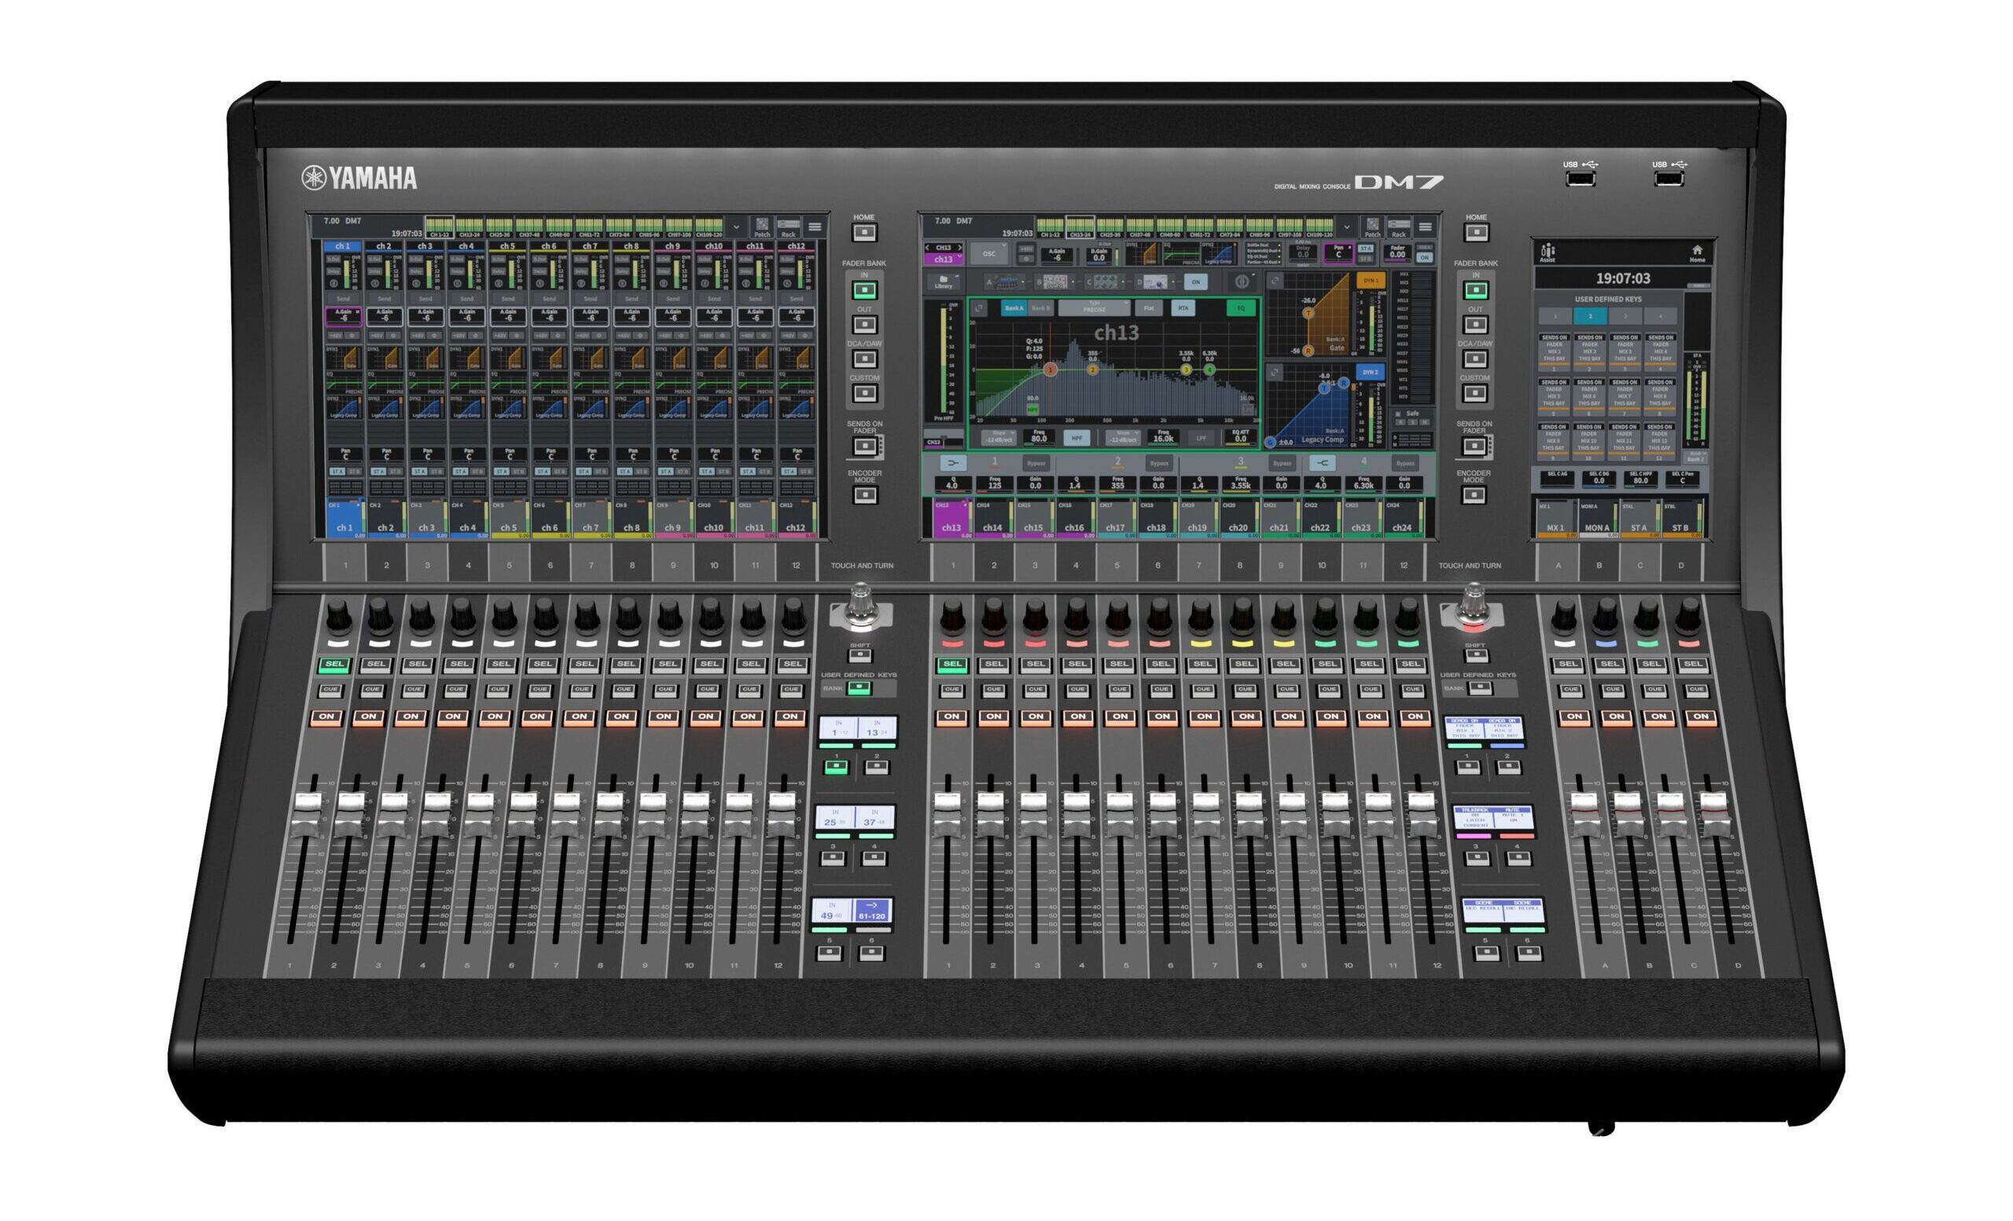Open purple ch13 channel name dropdown
This screenshot has width=2013, height=1221.
944,259
